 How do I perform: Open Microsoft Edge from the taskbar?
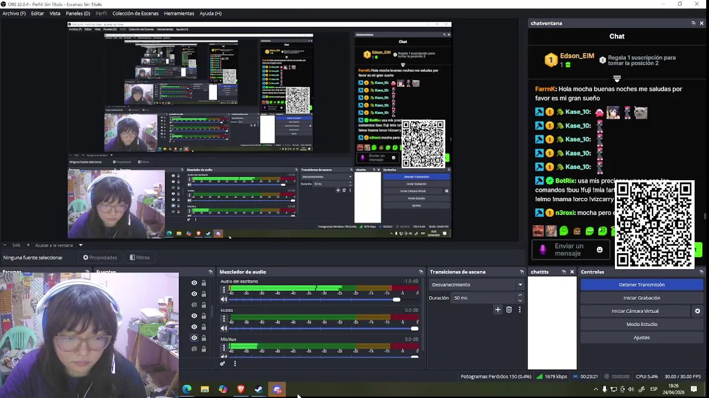pos(187,389)
